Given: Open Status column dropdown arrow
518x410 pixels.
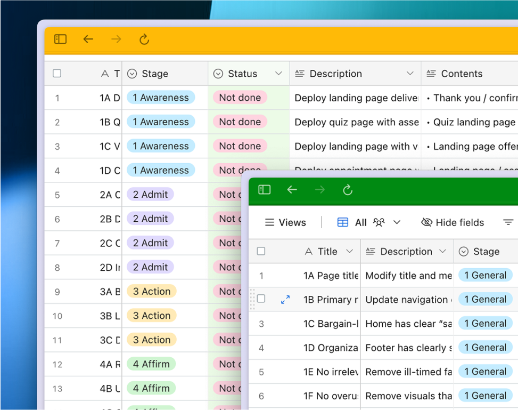Looking at the screenshot, I should click(278, 74).
